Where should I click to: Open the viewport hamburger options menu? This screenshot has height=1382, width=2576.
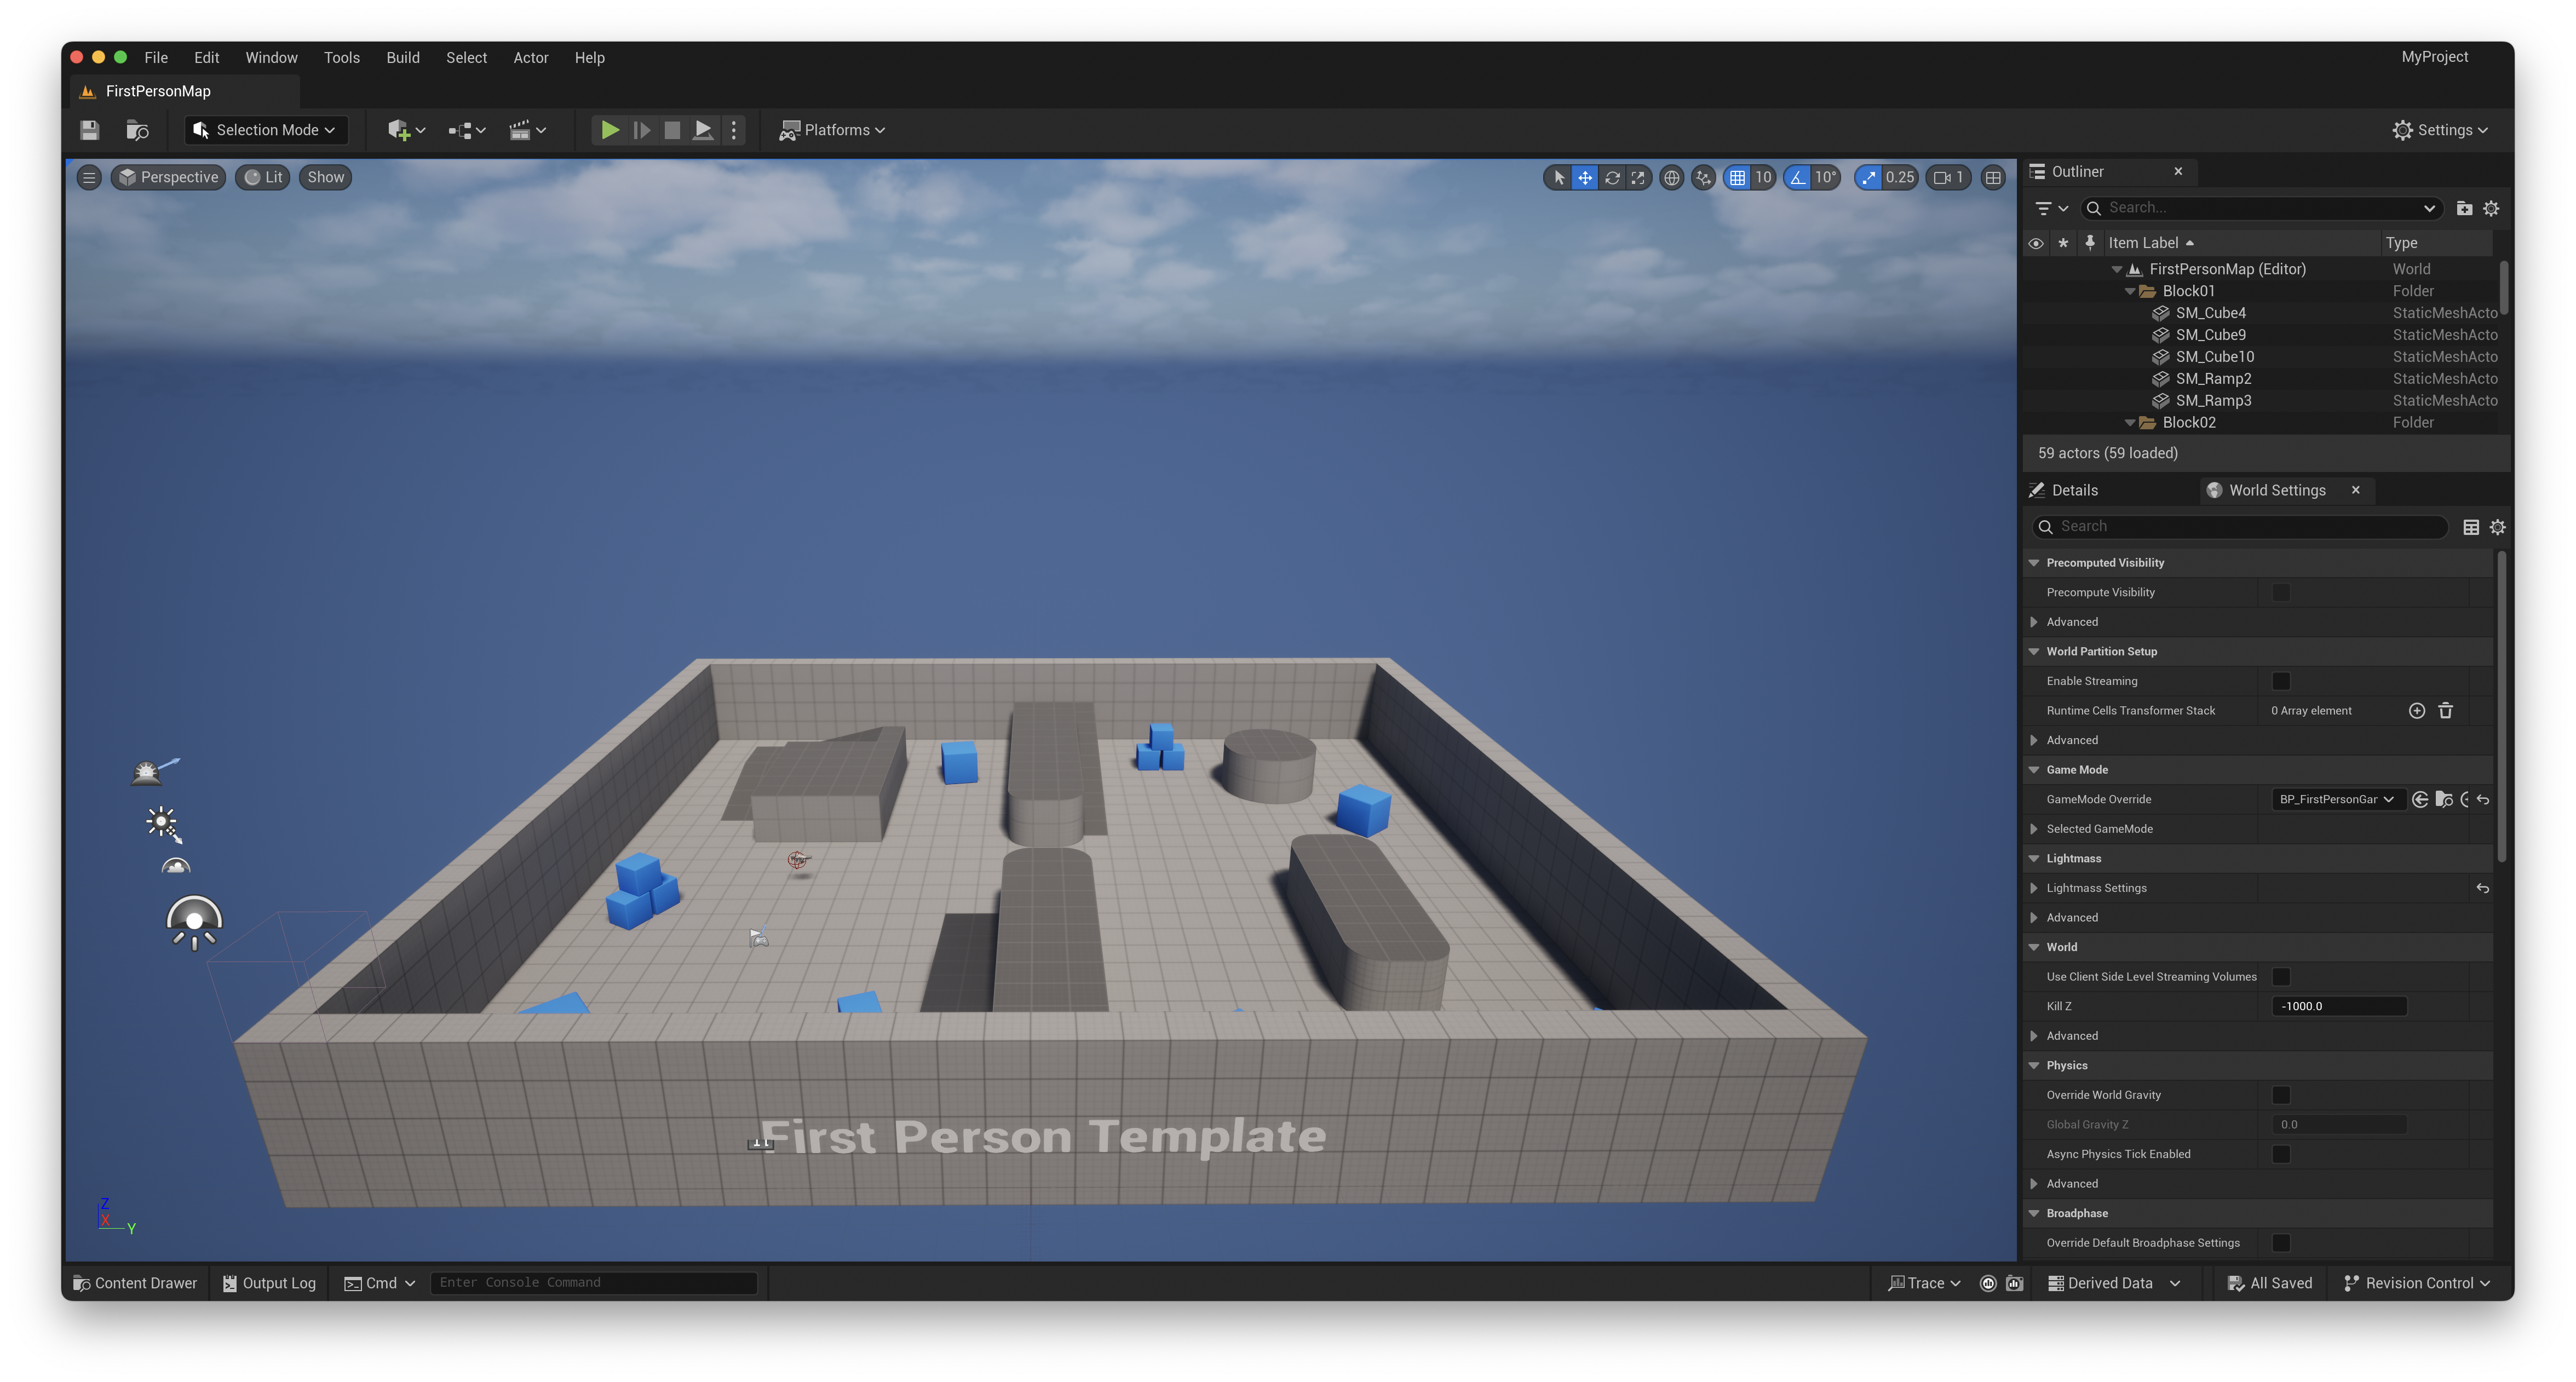tap(89, 178)
